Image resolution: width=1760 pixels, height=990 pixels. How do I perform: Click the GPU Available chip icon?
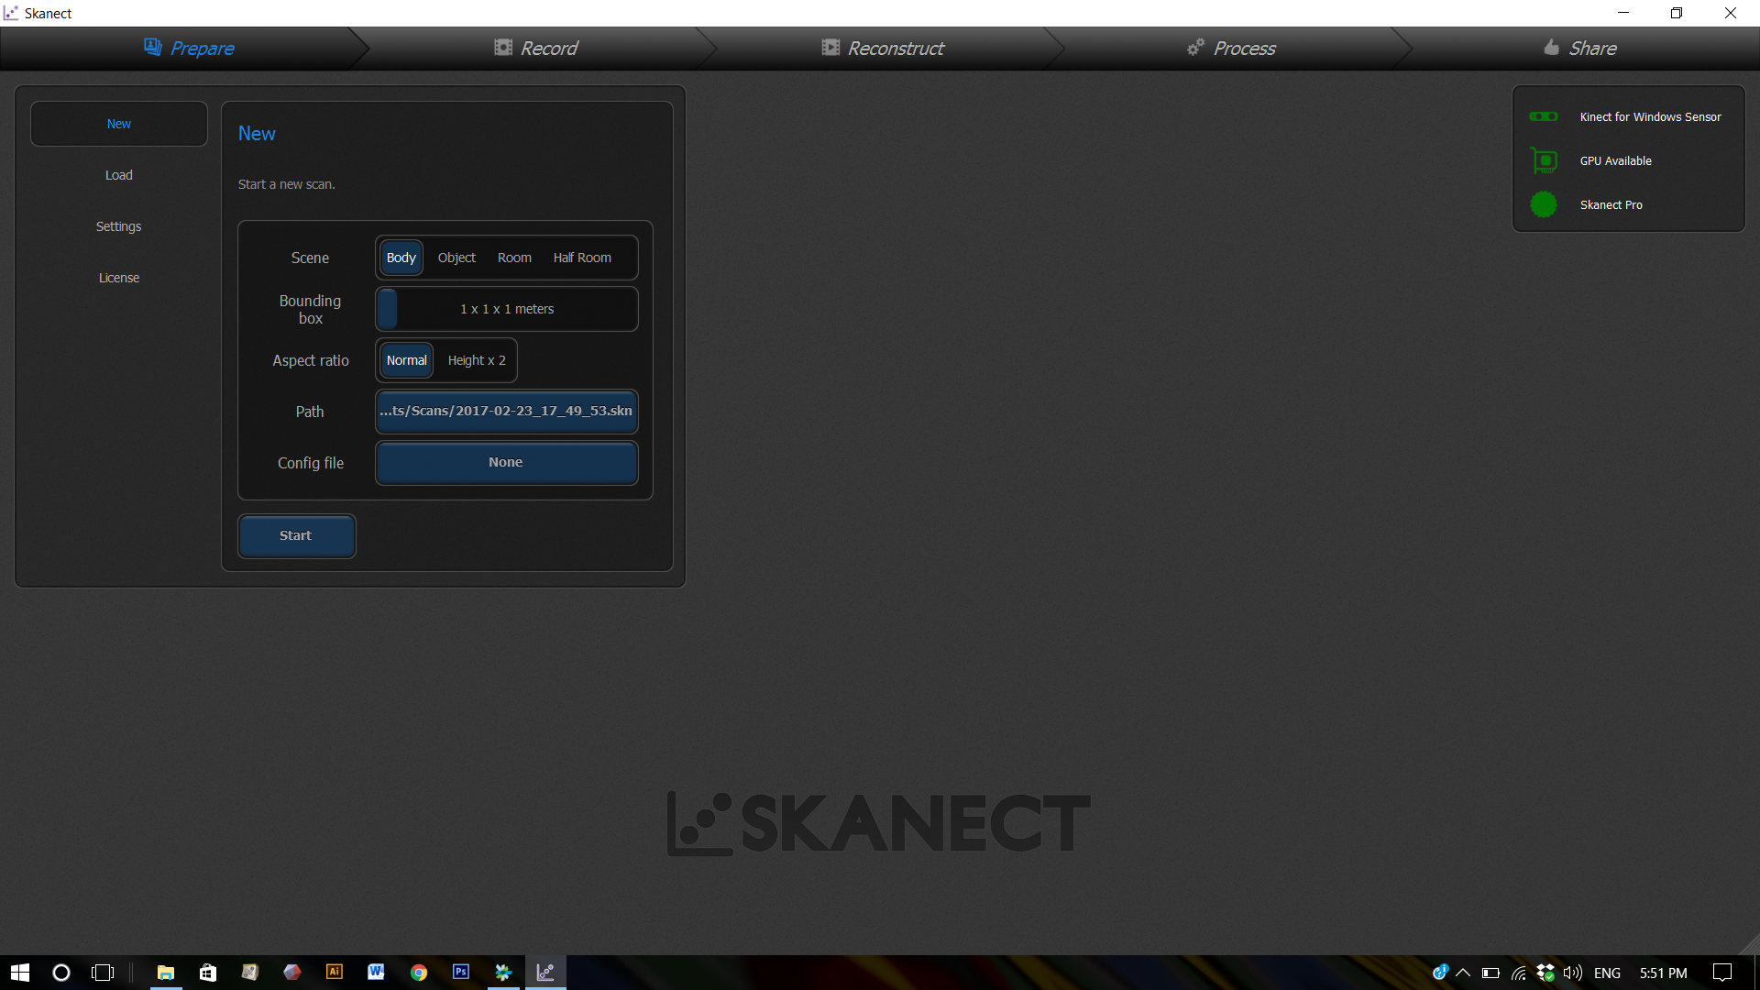[1544, 161]
